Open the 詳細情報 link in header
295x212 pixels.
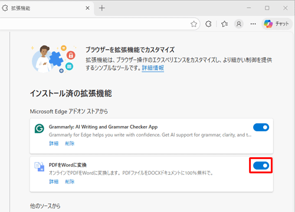[153, 68]
